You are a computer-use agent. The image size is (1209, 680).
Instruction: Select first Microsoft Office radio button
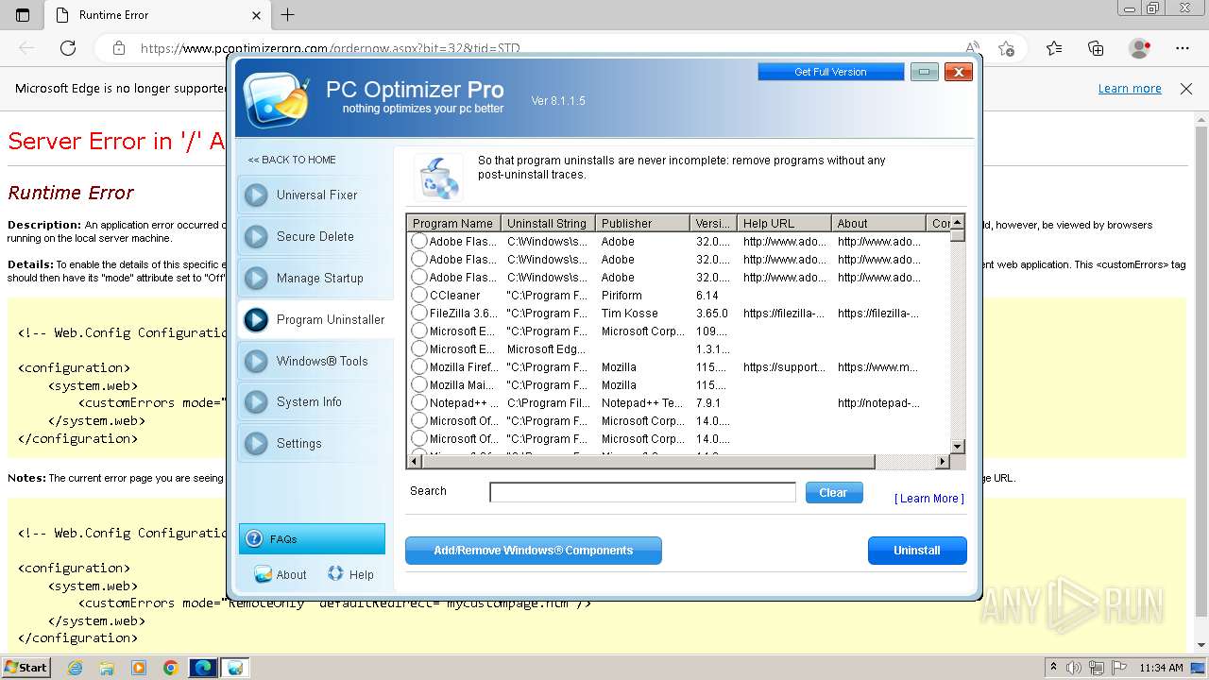pyautogui.click(x=419, y=421)
